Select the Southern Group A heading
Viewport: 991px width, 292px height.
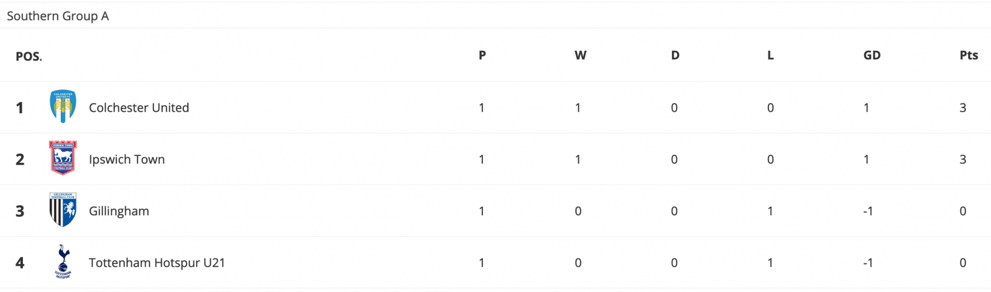[x=58, y=16]
